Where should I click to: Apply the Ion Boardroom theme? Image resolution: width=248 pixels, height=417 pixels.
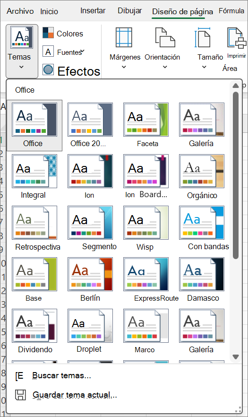[x=145, y=177]
